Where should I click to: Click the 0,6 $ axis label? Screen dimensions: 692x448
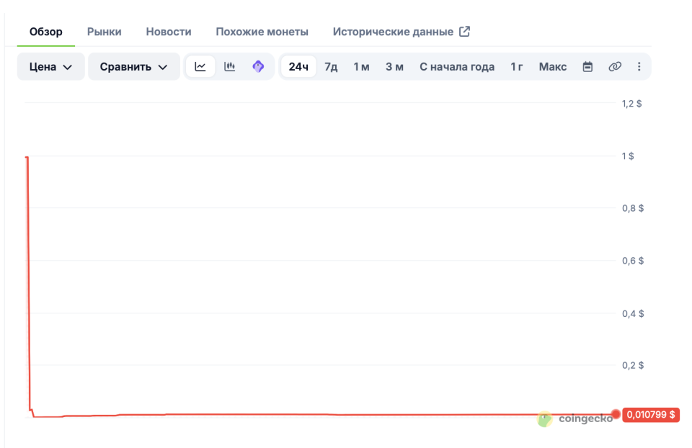(633, 261)
